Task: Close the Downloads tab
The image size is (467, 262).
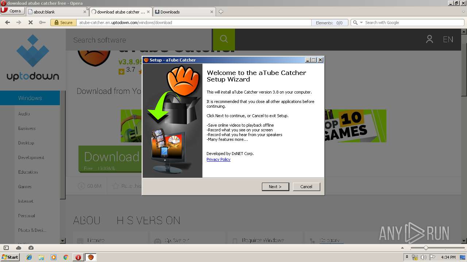Action: 212,12
